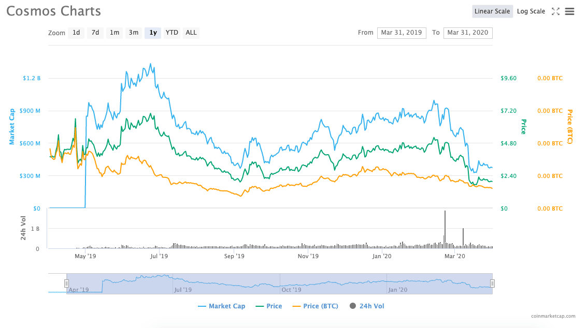This screenshot has height=328, width=587.
Task: Select the YTD zoom option
Action: [x=172, y=33]
